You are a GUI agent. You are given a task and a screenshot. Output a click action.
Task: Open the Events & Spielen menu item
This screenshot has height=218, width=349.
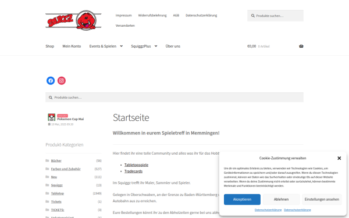[x=103, y=46]
